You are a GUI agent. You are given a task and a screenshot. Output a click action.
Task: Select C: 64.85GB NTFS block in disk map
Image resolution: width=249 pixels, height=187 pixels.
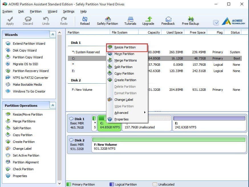pos(109,123)
